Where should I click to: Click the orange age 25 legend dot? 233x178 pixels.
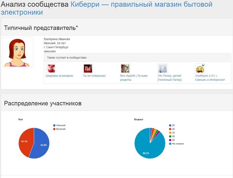coord(170,133)
